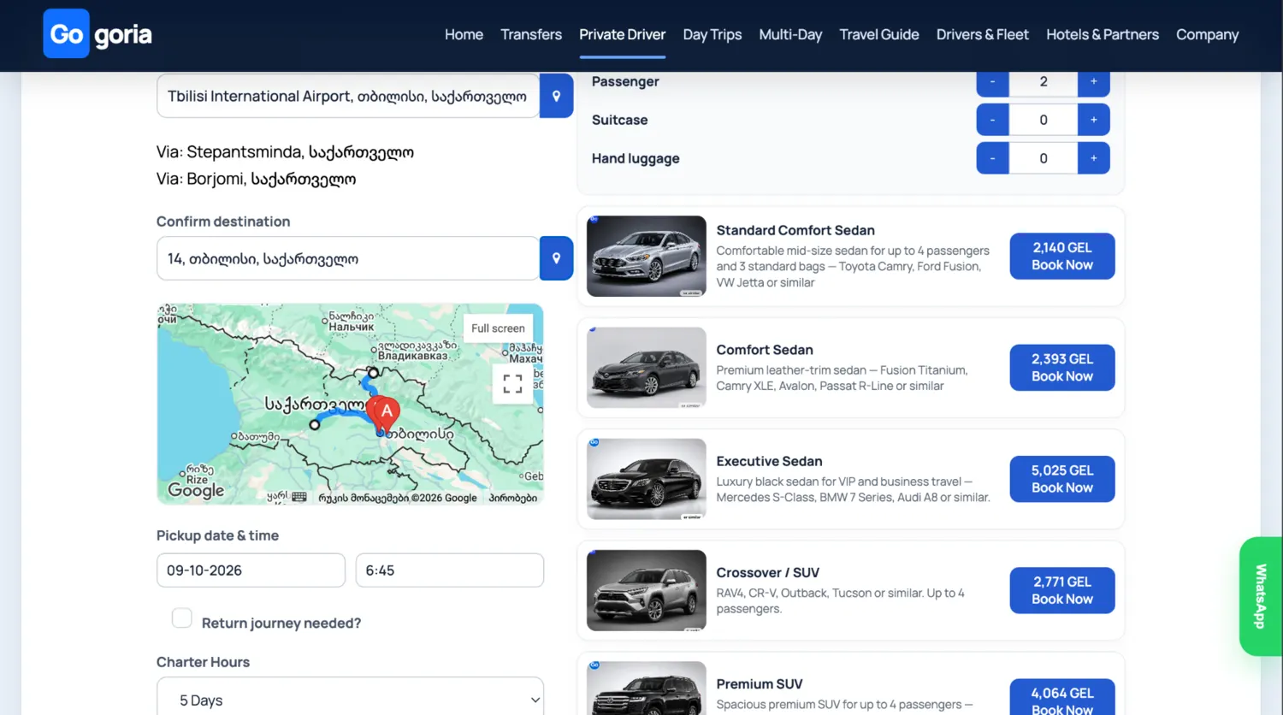Open the Home menu item
This screenshot has height=715, width=1283.
(x=464, y=34)
